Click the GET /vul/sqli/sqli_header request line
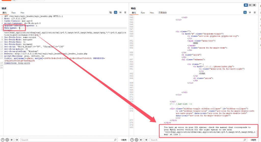 33,16
